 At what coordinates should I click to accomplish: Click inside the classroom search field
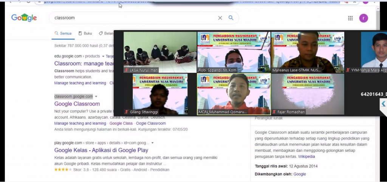132,18
